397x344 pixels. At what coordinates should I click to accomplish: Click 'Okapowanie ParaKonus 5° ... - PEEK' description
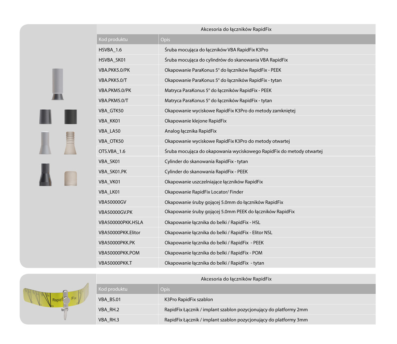tap(223, 70)
